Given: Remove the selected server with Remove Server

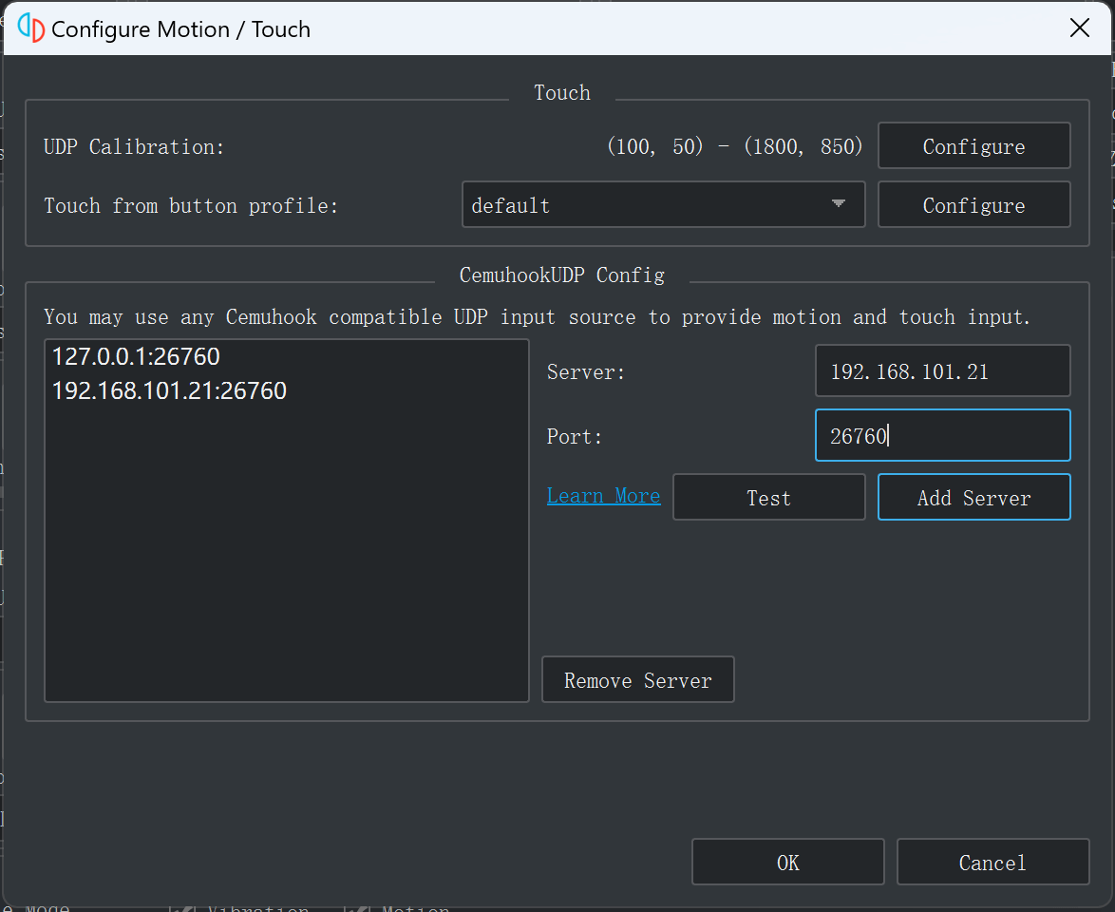Looking at the screenshot, I should click(x=637, y=680).
